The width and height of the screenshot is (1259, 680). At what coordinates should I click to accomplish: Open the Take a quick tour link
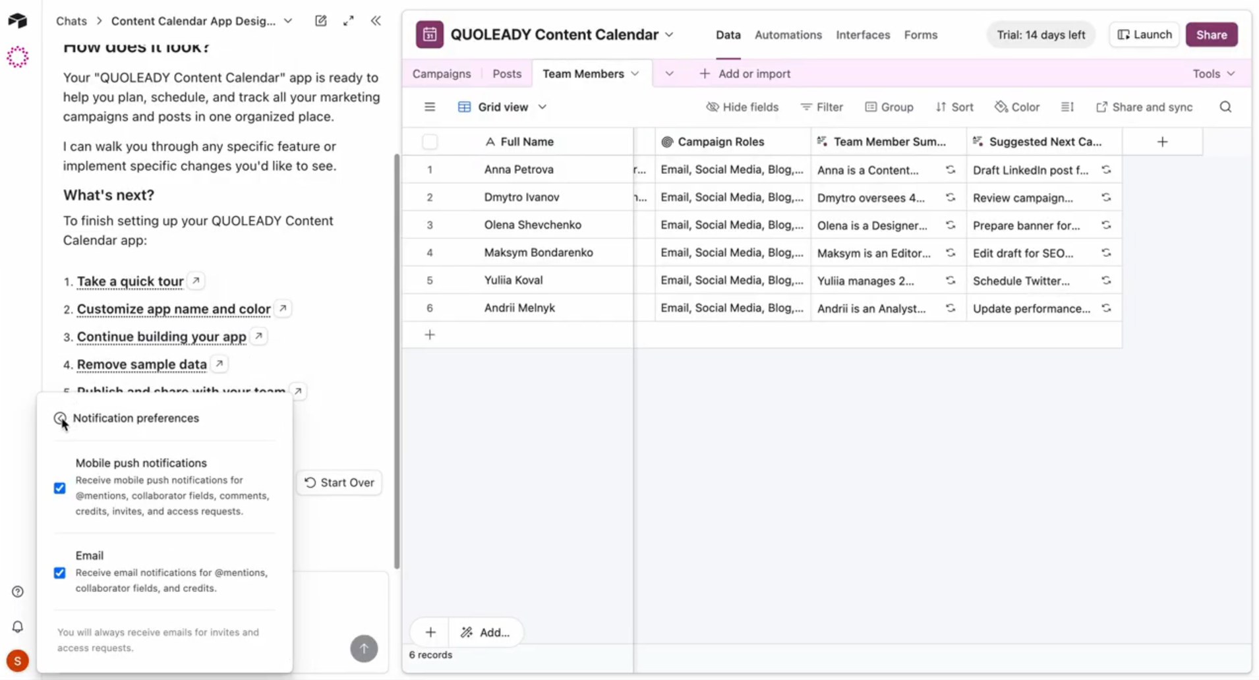pyautogui.click(x=129, y=281)
